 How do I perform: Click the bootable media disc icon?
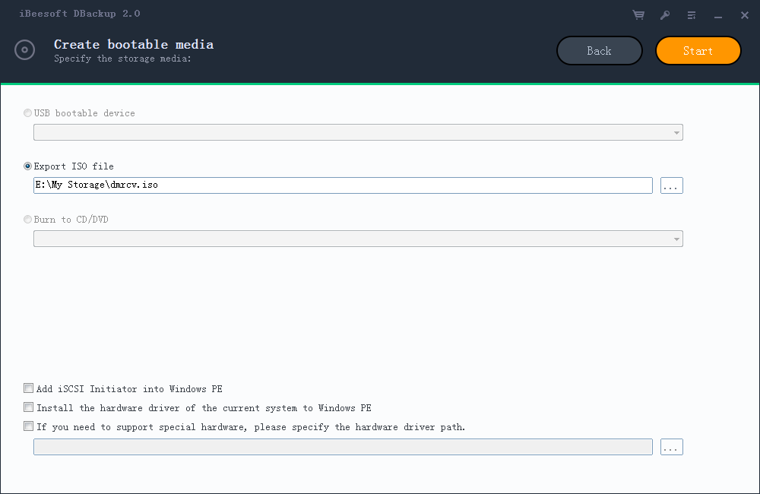pos(25,50)
